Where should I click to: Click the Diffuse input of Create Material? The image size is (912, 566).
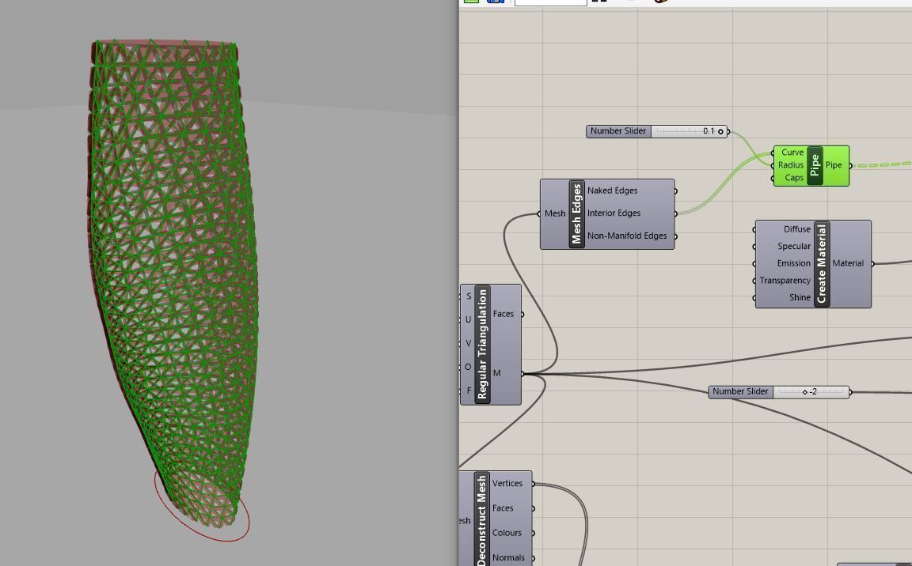(797, 230)
